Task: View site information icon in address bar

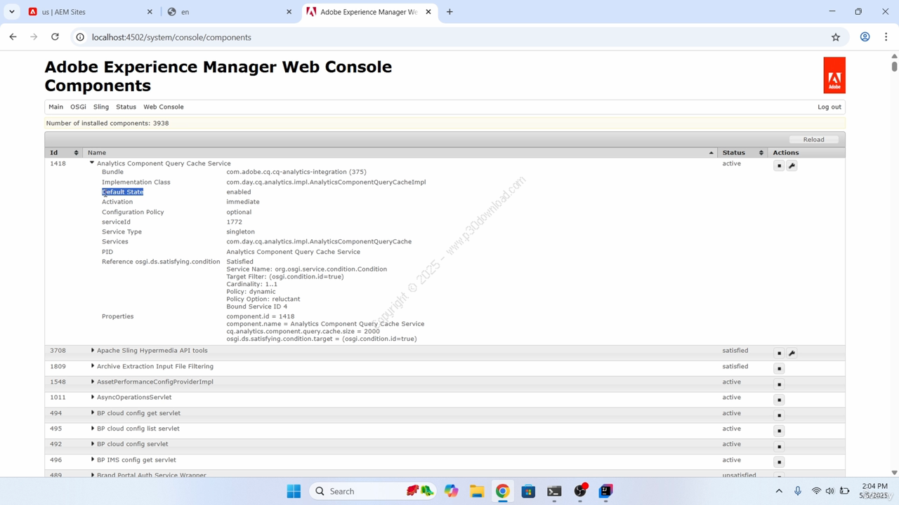Action: 80,37
